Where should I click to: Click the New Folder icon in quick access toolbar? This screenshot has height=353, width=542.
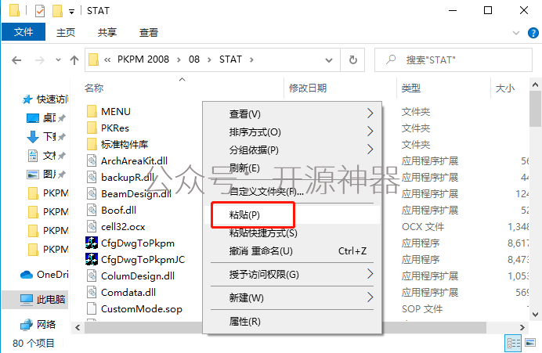tap(57, 11)
